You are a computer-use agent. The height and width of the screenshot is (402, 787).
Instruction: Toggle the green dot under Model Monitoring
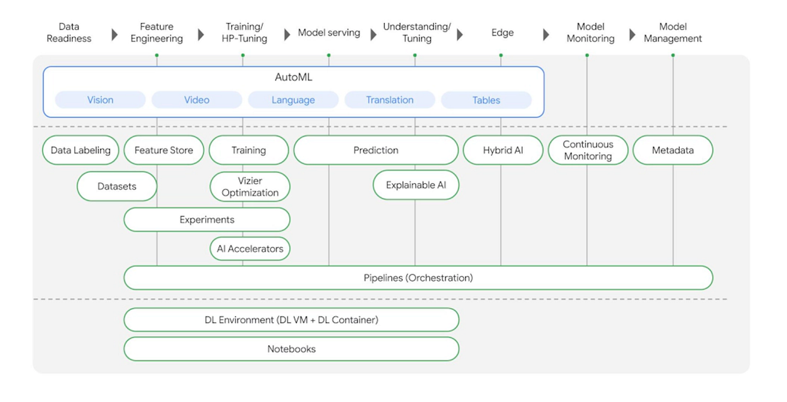tap(588, 53)
